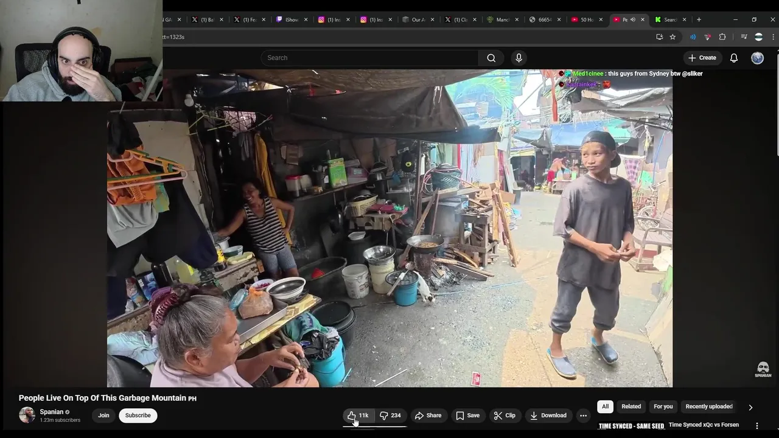This screenshot has width=779, height=438.
Task: Click the 1.23m subscribers text
Action: 60,420
